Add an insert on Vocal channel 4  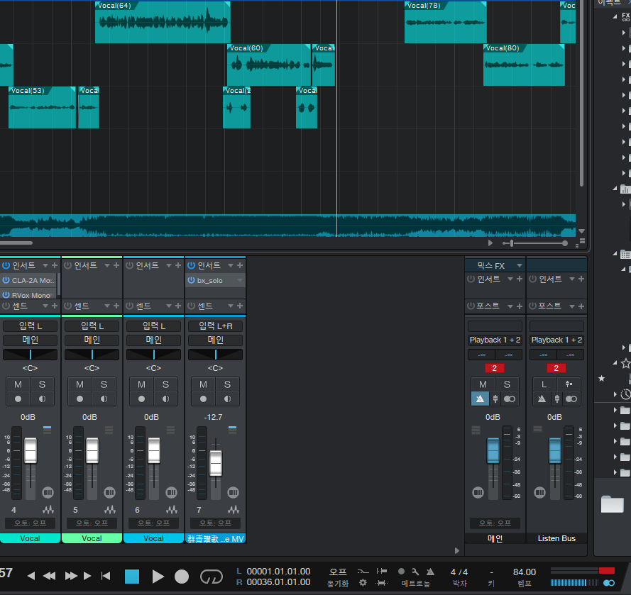(55, 265)
